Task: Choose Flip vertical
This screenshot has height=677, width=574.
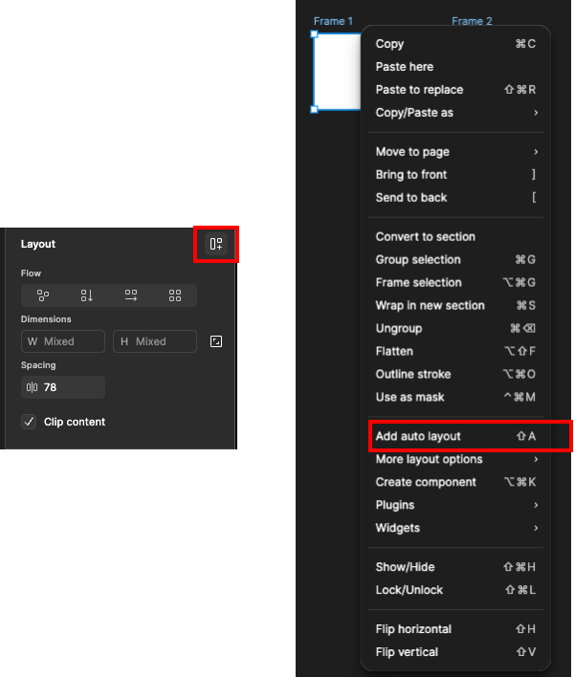Action: [x=456, y=652]
